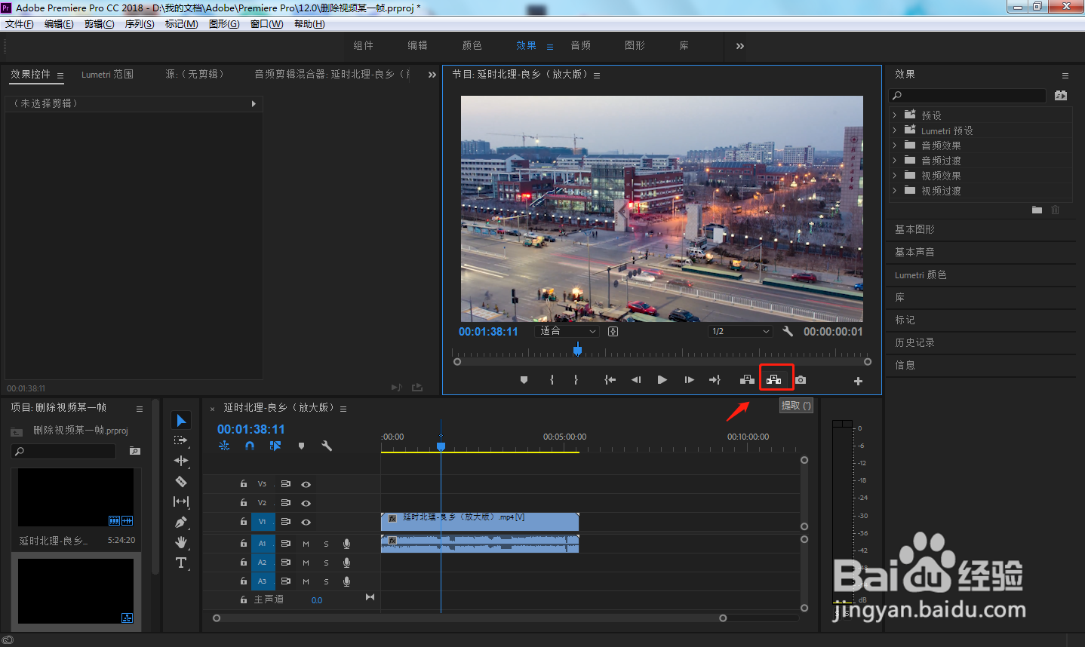Select the Selection tool arrow
This screenshot has height=647, width=1085.
(181, 420)
